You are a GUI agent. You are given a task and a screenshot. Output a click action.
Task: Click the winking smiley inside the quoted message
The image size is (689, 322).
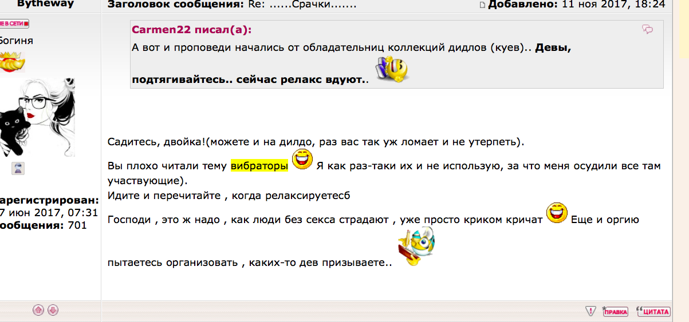(x=391, y=70)
